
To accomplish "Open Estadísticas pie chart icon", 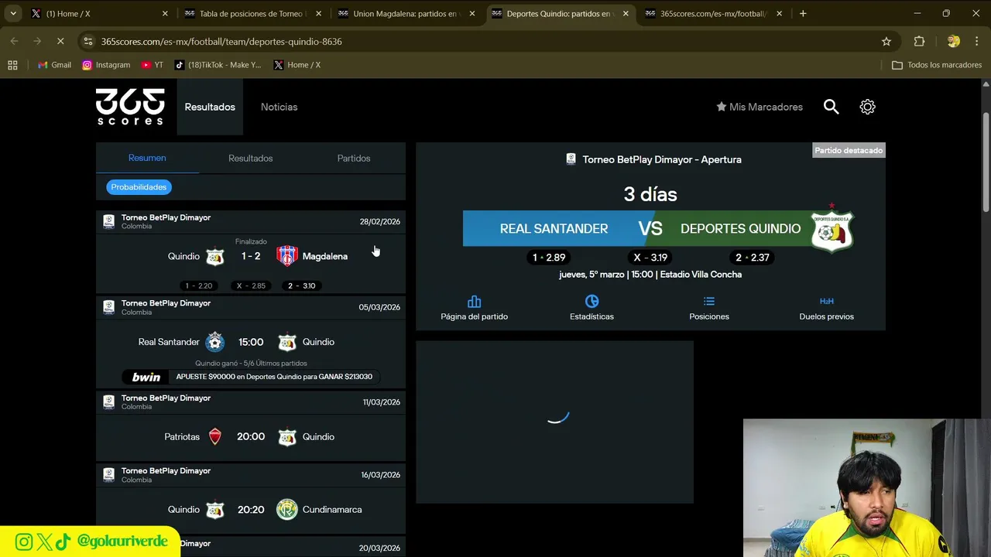I will point(592,301).
